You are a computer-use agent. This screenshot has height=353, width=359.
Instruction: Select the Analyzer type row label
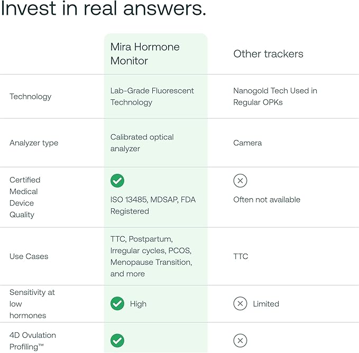pos(34,143)
